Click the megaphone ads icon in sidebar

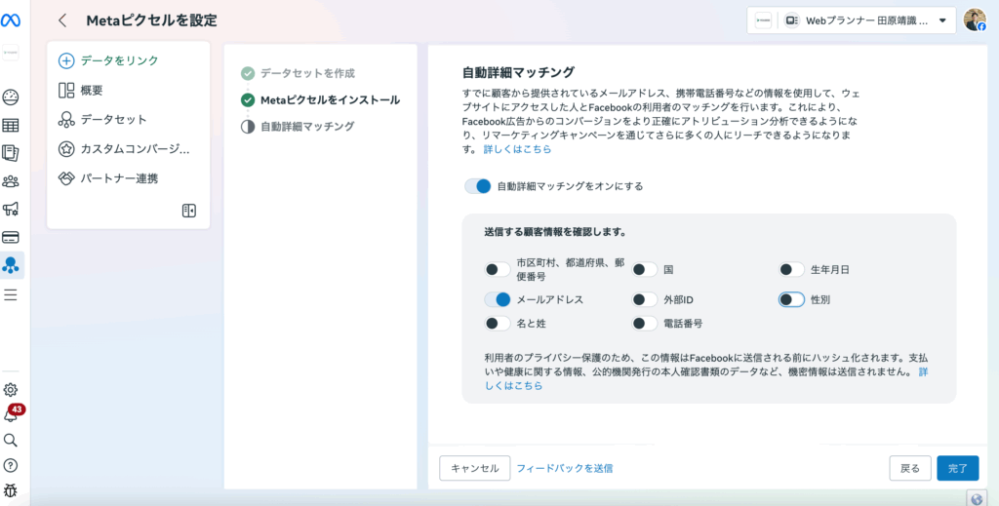coord(11,209)
